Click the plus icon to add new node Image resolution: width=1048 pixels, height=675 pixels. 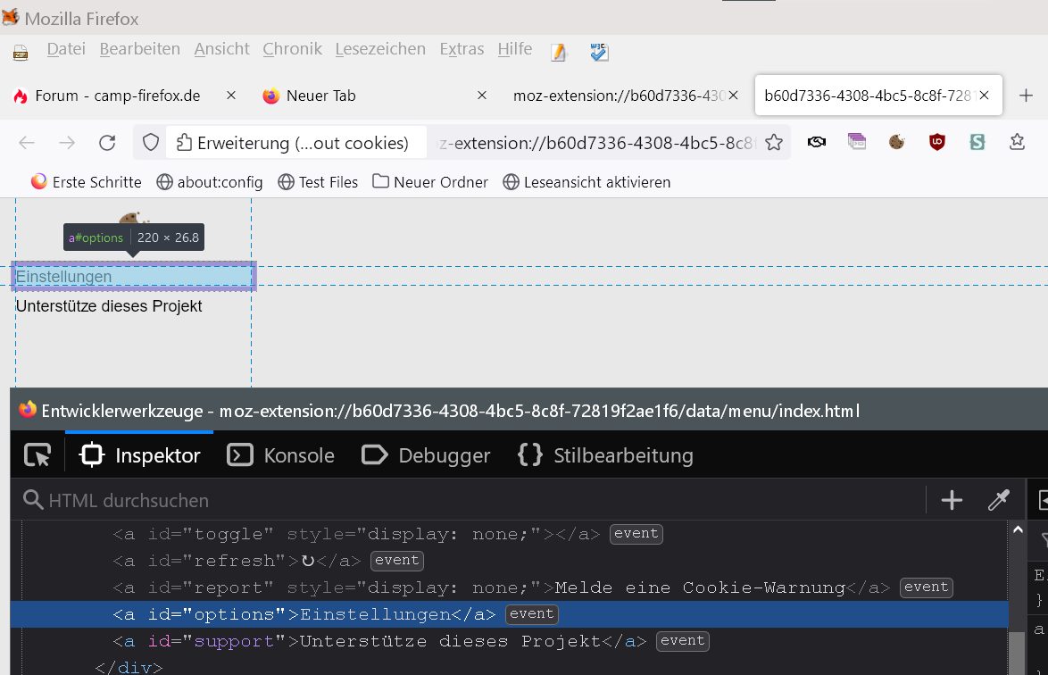(952, 500)
